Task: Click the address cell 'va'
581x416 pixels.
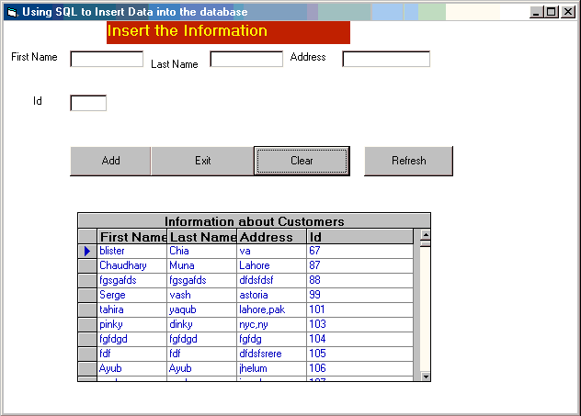Action: point(271,252)
